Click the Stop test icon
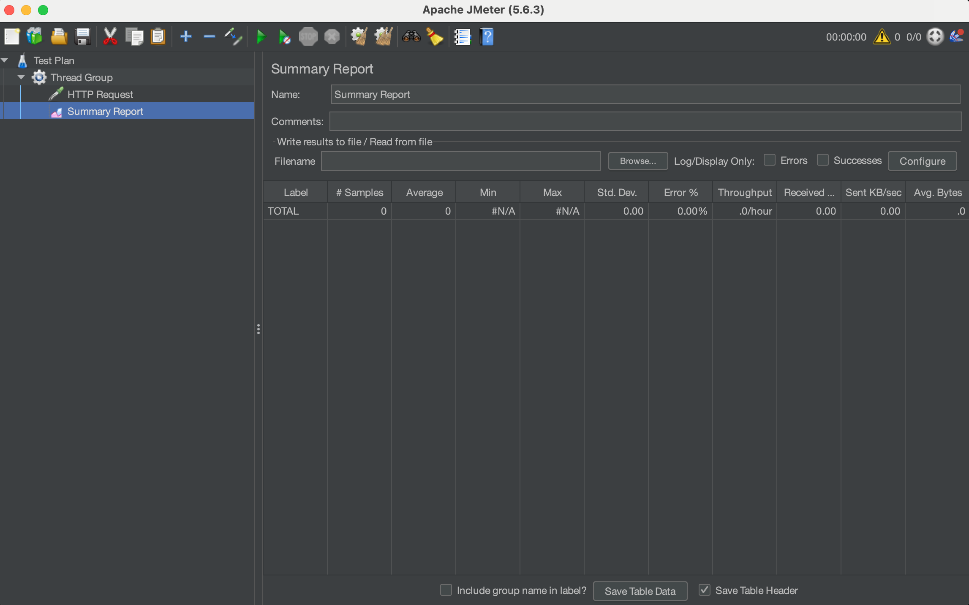Image resolution: width=969 pixels, height=605 pixels. [x=308, y=37]
